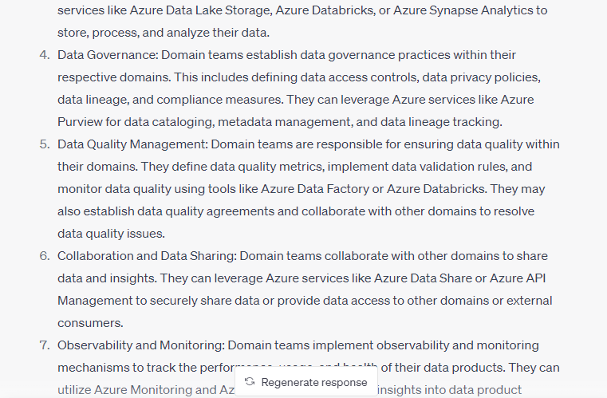Click the "Data Quality Management" heading text
The width and height of the screenshot is (607, 398).
pyautogui.click(x=132, y=144)
